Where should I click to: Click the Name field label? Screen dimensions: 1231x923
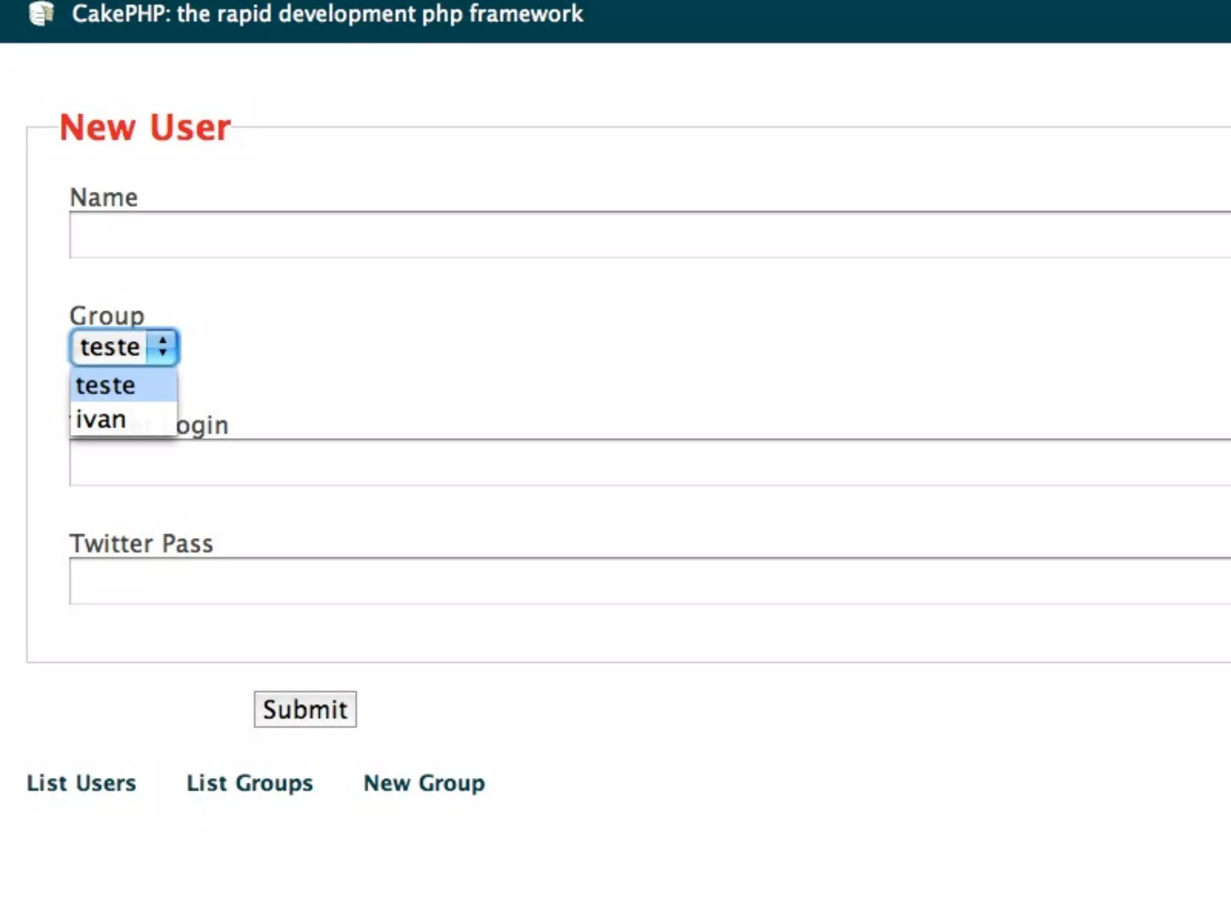tap(103, 197)
